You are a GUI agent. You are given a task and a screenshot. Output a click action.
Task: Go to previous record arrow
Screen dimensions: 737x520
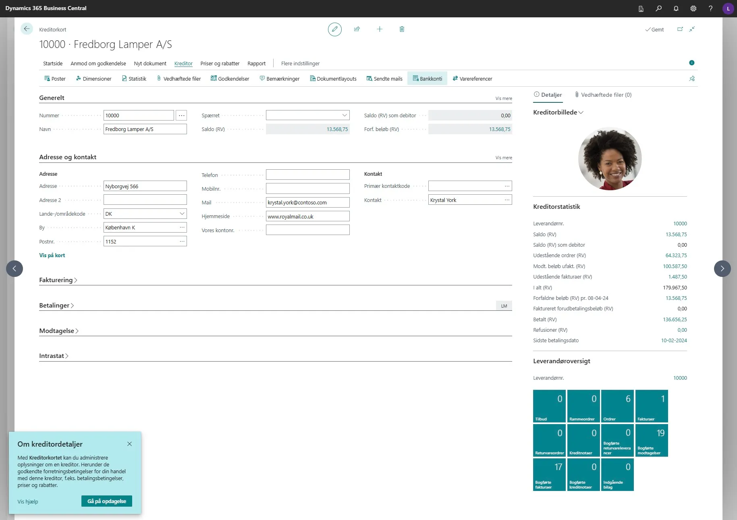point(15,268)
